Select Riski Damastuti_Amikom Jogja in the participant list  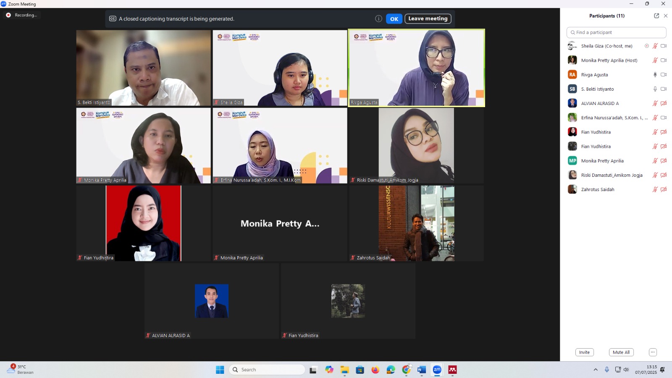pos(612,175)
